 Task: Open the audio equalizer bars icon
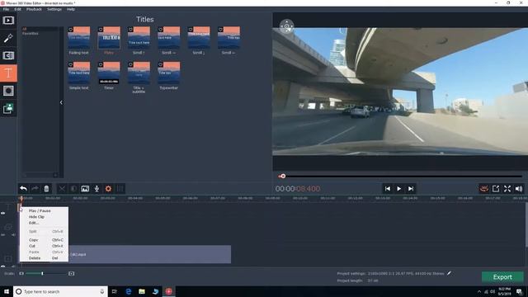120,189
